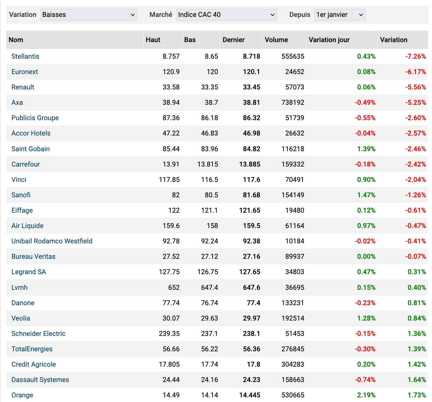Click Unibail Rodamco Westfield volume 10184
The height and width of the screenshot is (402, 432).
click(295, 241)
